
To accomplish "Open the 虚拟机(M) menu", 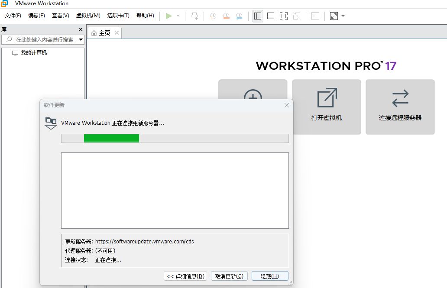I will coord(88,16).
